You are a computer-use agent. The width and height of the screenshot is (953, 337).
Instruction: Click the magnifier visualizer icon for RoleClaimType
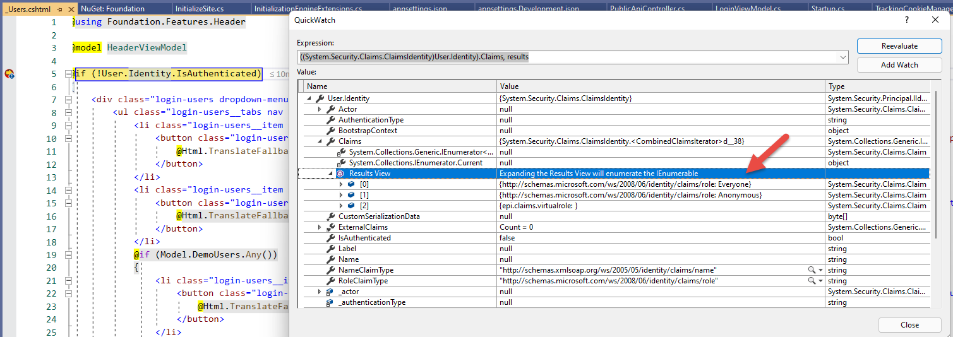click(x=812, y=281)
